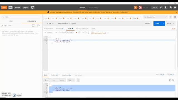Click the Filter search field
The image size is (178, 100).
click(21, 17)
